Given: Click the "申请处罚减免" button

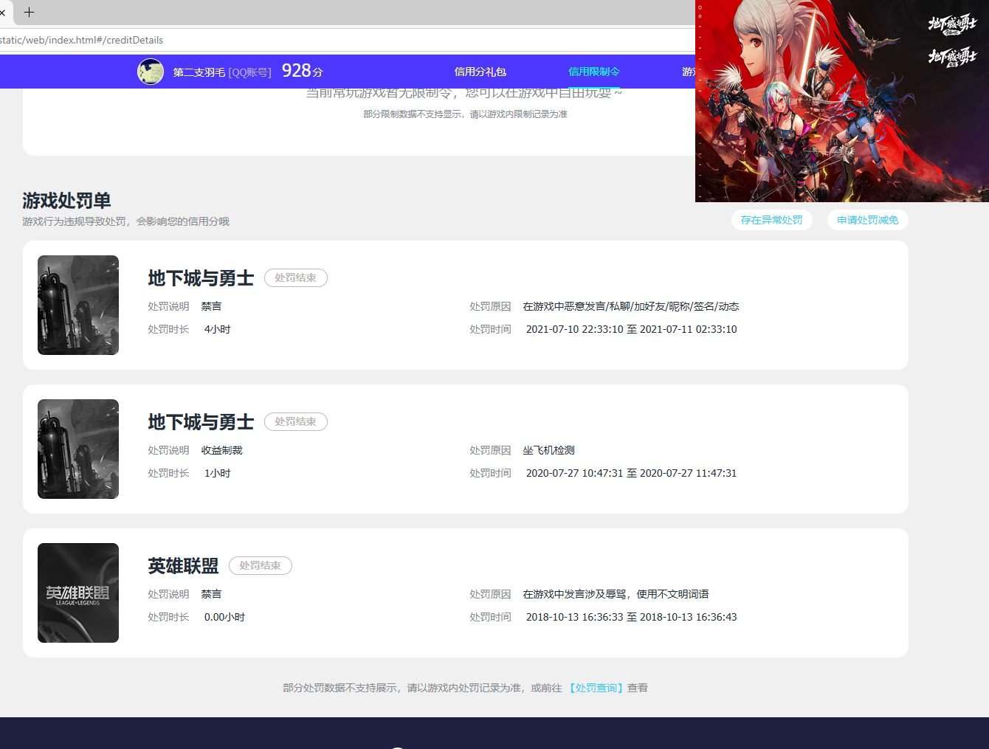Looking at the screenshot, I should (868, 220).
